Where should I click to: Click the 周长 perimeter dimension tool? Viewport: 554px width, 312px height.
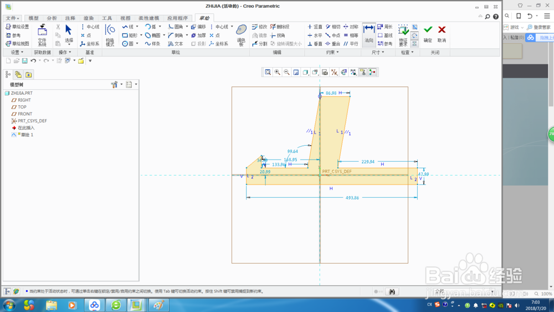tap(385, 27)
